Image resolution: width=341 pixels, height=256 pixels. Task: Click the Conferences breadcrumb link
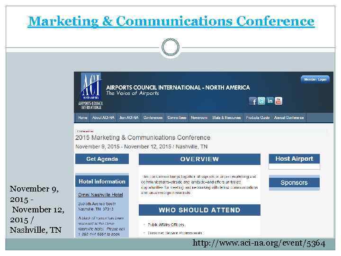85,131
